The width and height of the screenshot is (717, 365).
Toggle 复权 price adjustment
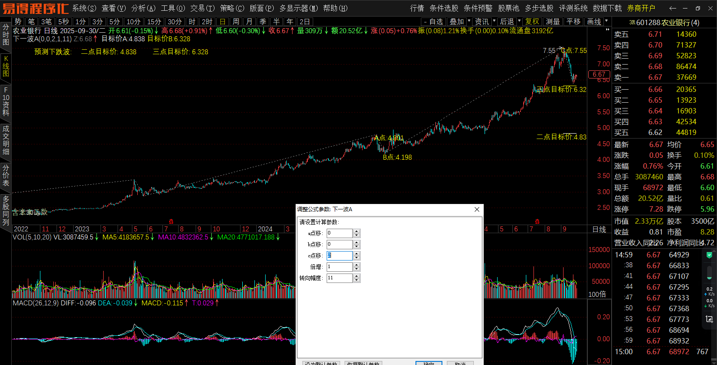click(x=532, y=22)
